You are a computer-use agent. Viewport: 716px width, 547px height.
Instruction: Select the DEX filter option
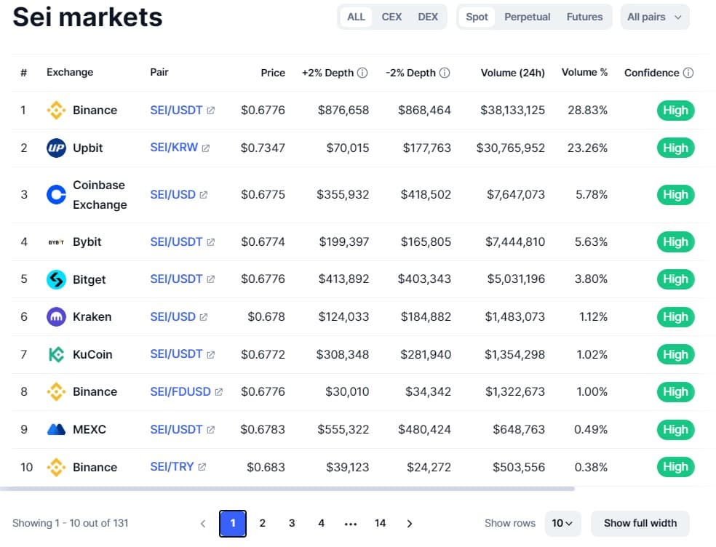pyautogui.click(x=428, y=17)
